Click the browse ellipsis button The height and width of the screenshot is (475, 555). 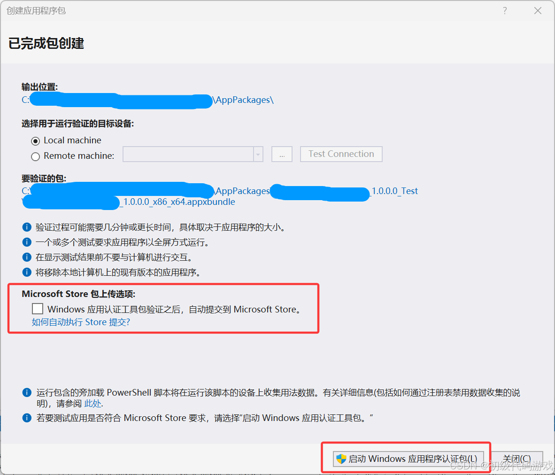282,155
